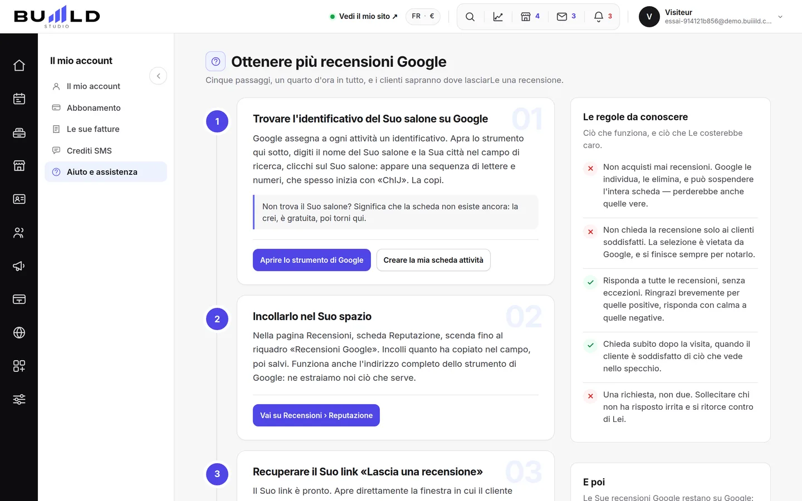The height and width of the screenshot is (501, 802).
Task: Click the cash register icon in sidebar
Action: 19,132
